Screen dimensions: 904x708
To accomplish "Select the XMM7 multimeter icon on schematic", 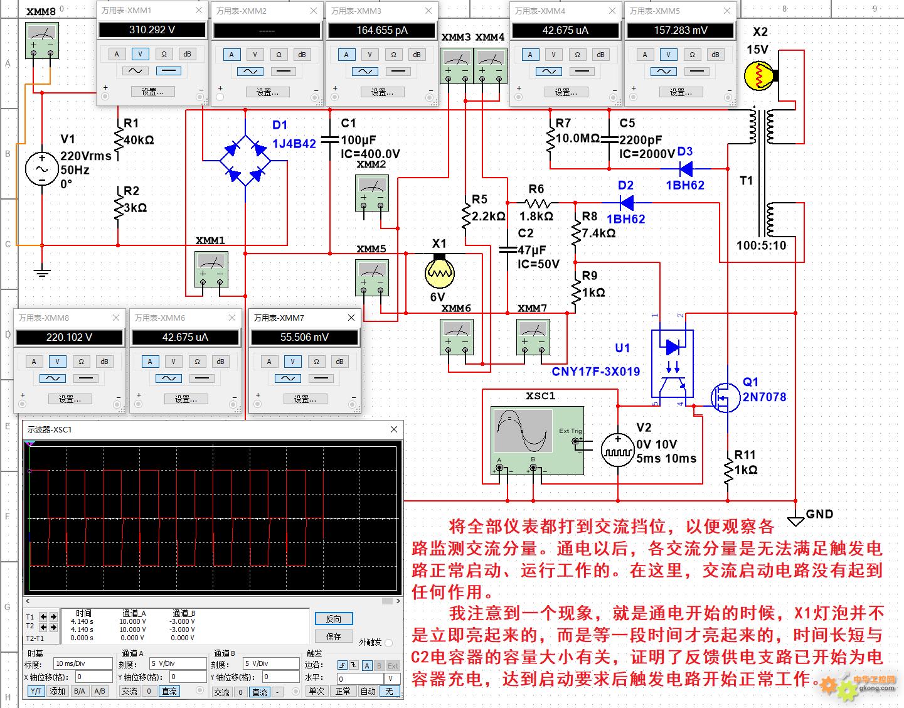I will click(533, 337).
